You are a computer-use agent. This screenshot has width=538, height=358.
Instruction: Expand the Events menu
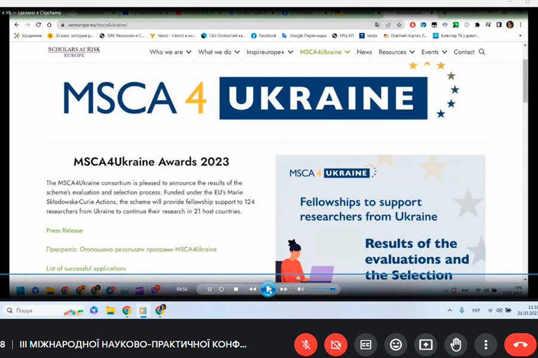click(x=434, y=52)
